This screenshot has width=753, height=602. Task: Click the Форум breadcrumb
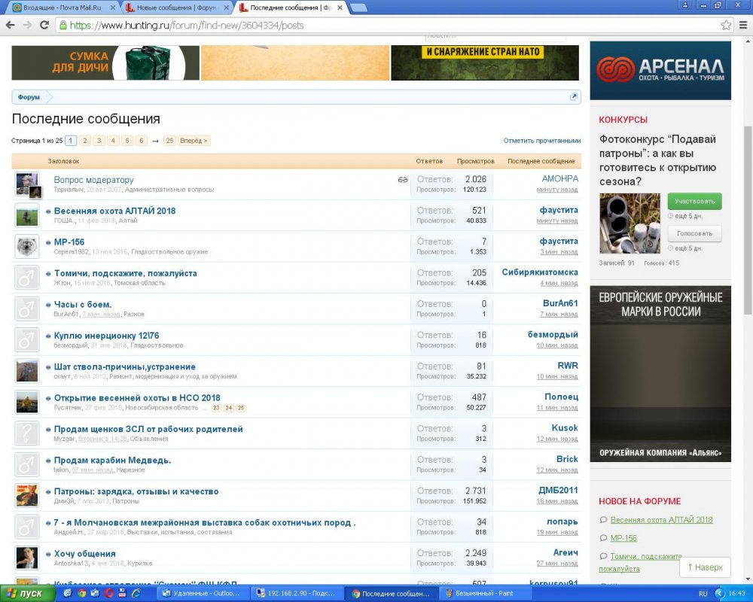(x=29, y=97)
